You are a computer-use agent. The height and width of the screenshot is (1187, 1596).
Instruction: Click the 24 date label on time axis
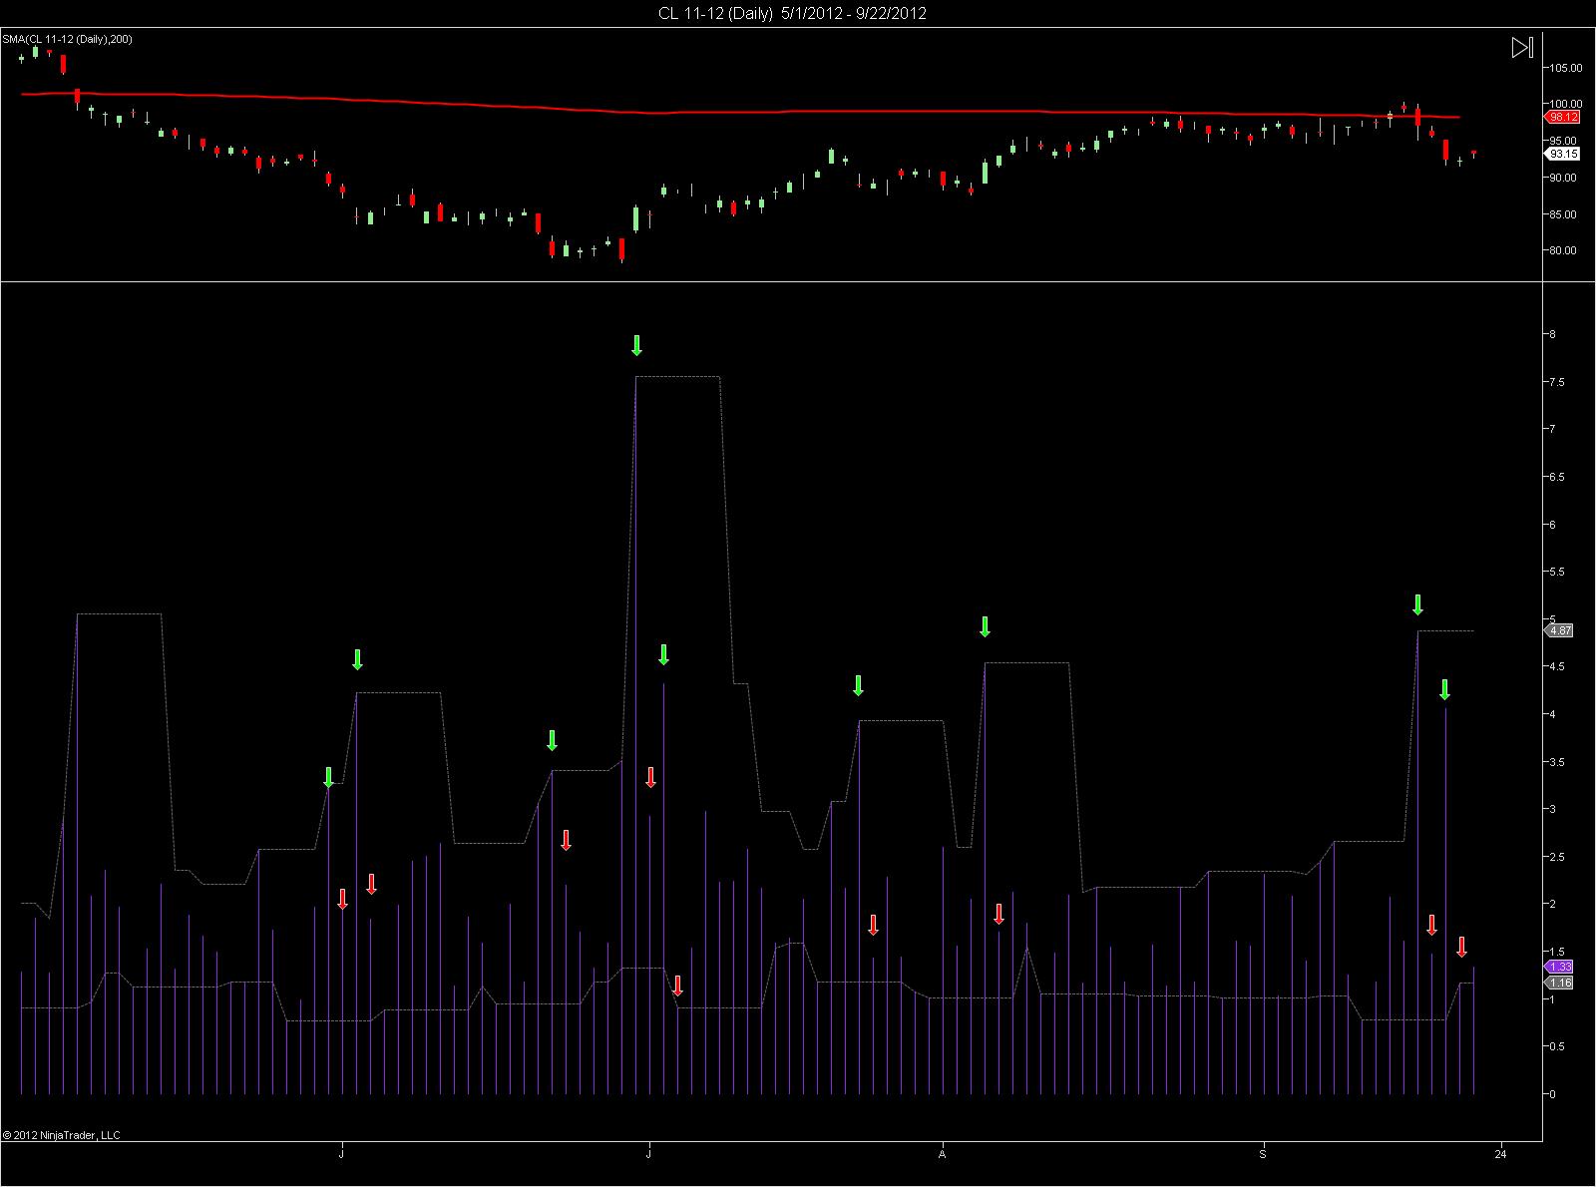click(1501, 1155)
